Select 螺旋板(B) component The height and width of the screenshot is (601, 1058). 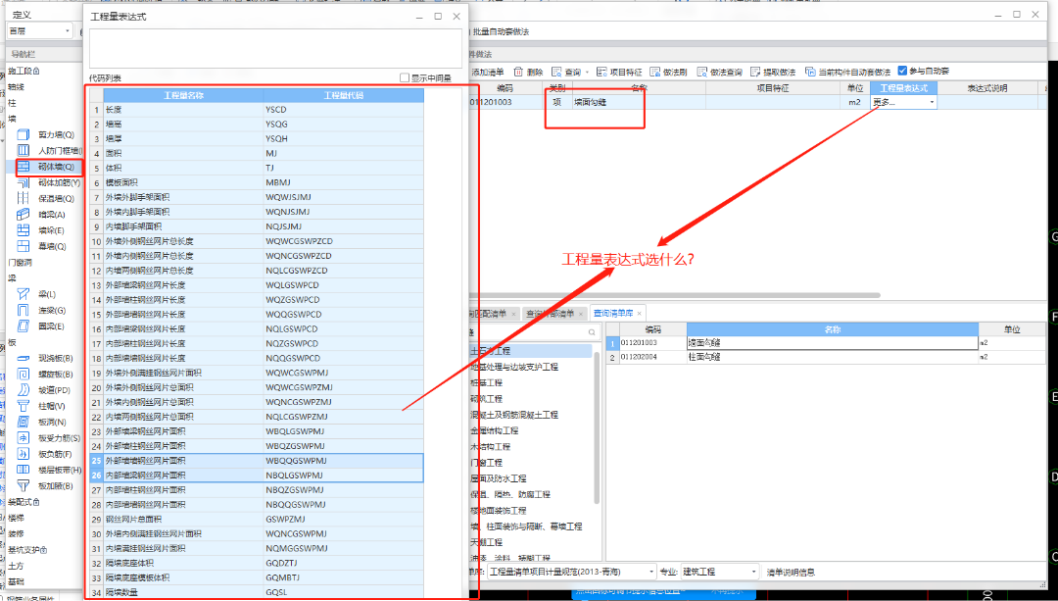(x=55, y=375)
